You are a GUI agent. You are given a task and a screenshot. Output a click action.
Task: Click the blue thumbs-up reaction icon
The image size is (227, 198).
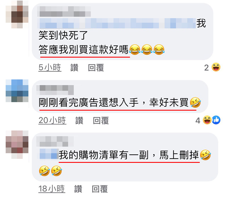click(216, 120)
